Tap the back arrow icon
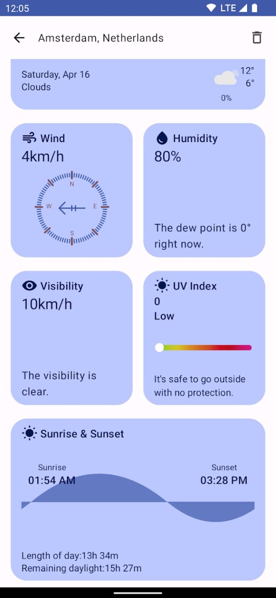This screenshot has height=598, width=276. [19, 38]
